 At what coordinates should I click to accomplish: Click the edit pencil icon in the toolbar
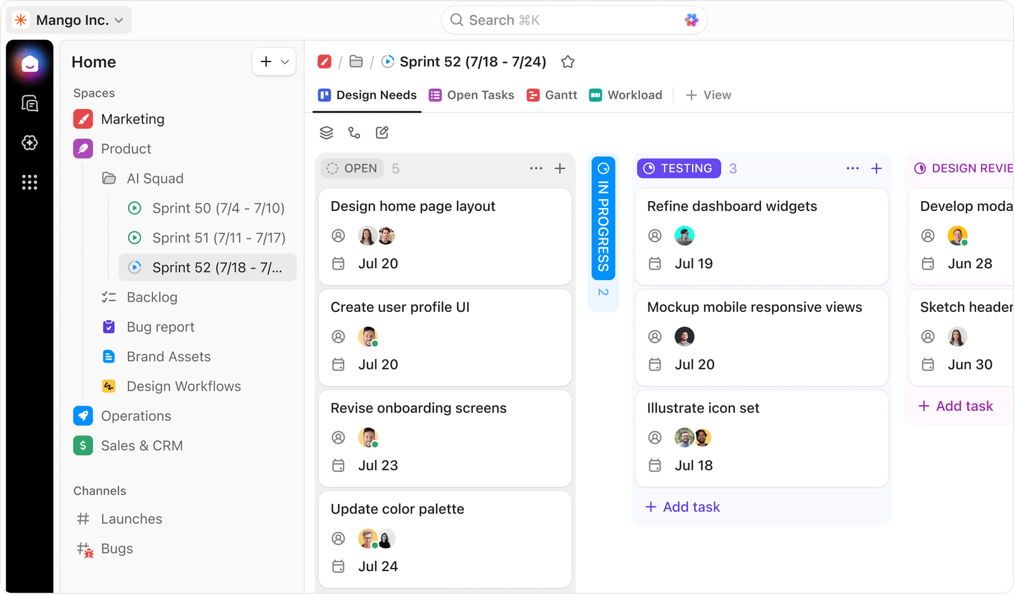click(382, 132)
